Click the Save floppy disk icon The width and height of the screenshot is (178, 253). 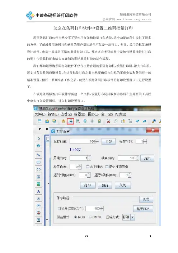(x=54, y=121)
